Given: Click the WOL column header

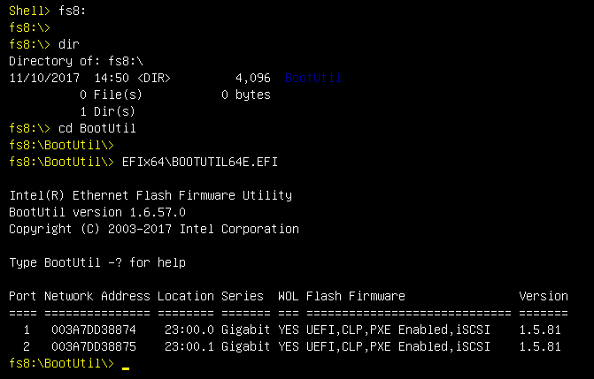Looking at the screenshot, I should [x=289, y=296].
